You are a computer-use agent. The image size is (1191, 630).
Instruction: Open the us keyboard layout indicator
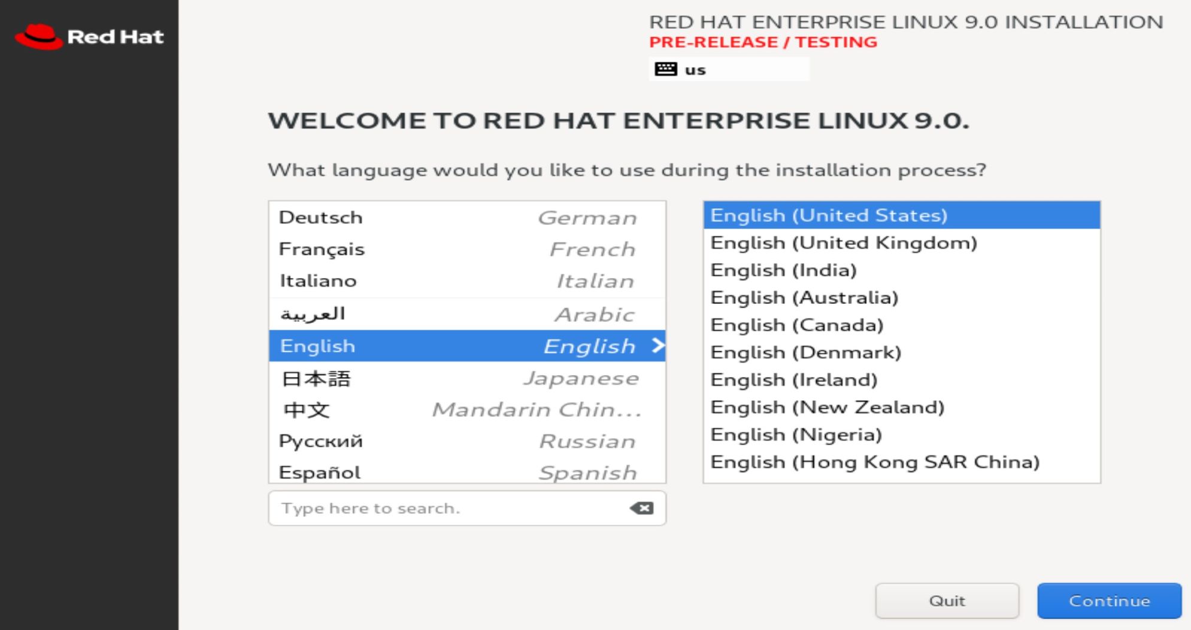[729, 69]
